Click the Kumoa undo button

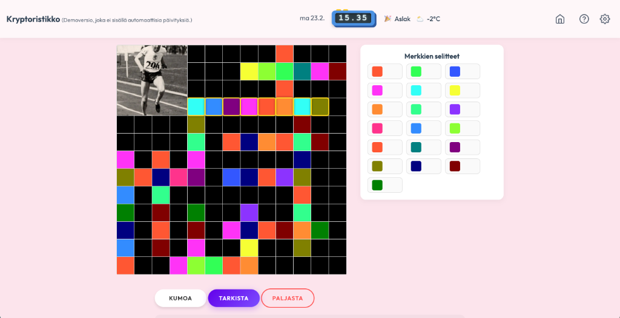(180, 298)
